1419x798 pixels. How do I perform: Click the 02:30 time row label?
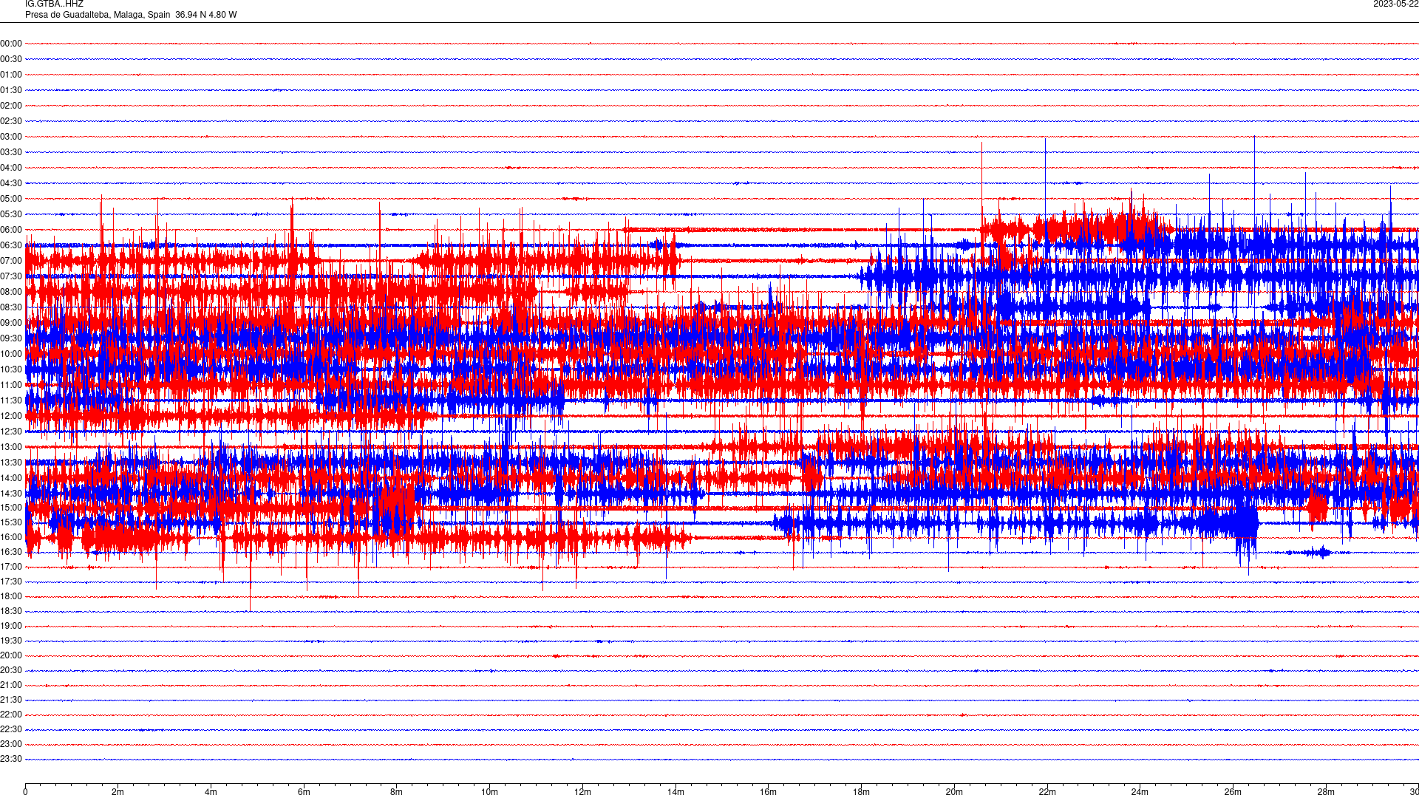click(11, 121)
